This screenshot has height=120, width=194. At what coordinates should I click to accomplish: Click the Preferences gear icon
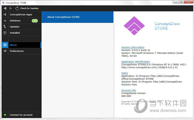(5, 51)
